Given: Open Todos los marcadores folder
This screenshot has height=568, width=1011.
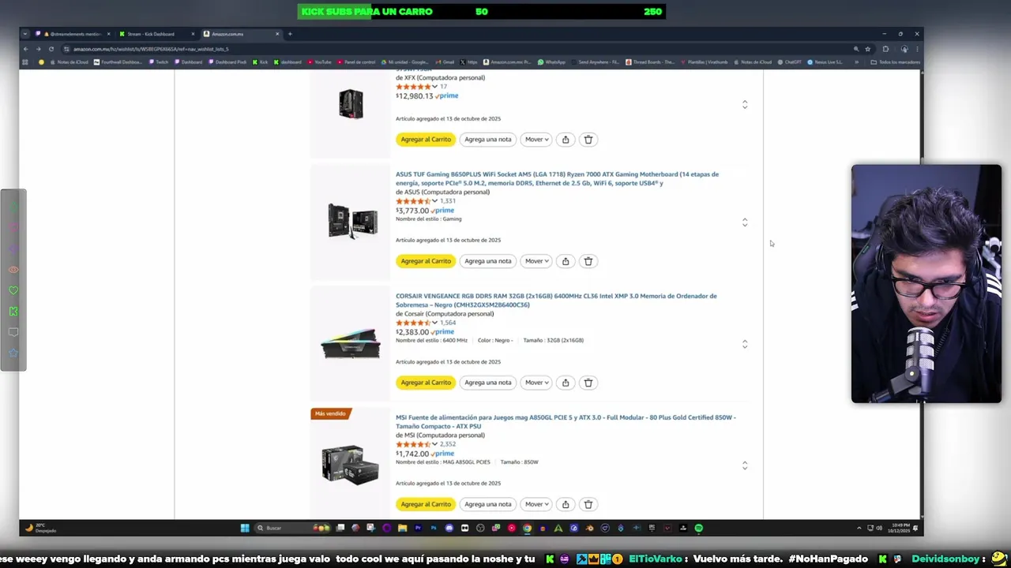Looking at the screenshot, I should point(895,62).
